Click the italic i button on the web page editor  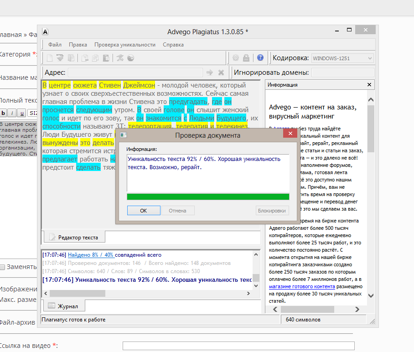coord(12,113)
